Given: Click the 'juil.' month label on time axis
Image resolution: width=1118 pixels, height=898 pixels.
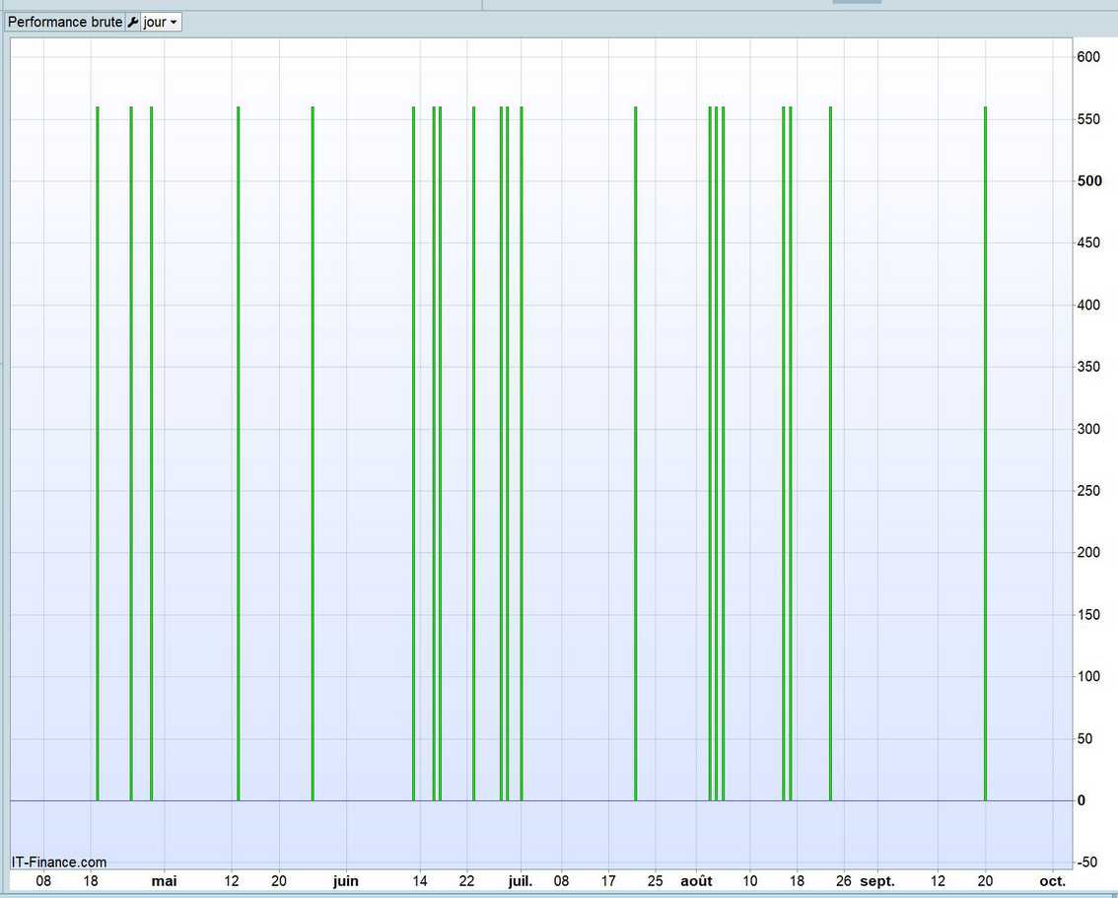Looking at the screenshot, I should (x=520, y=881).
